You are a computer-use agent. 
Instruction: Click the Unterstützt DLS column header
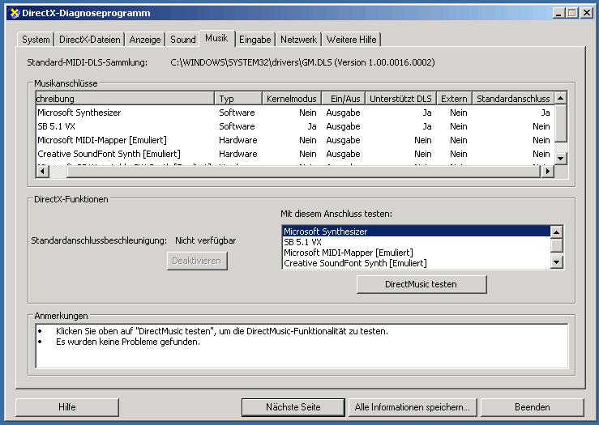tap(400, 99)
